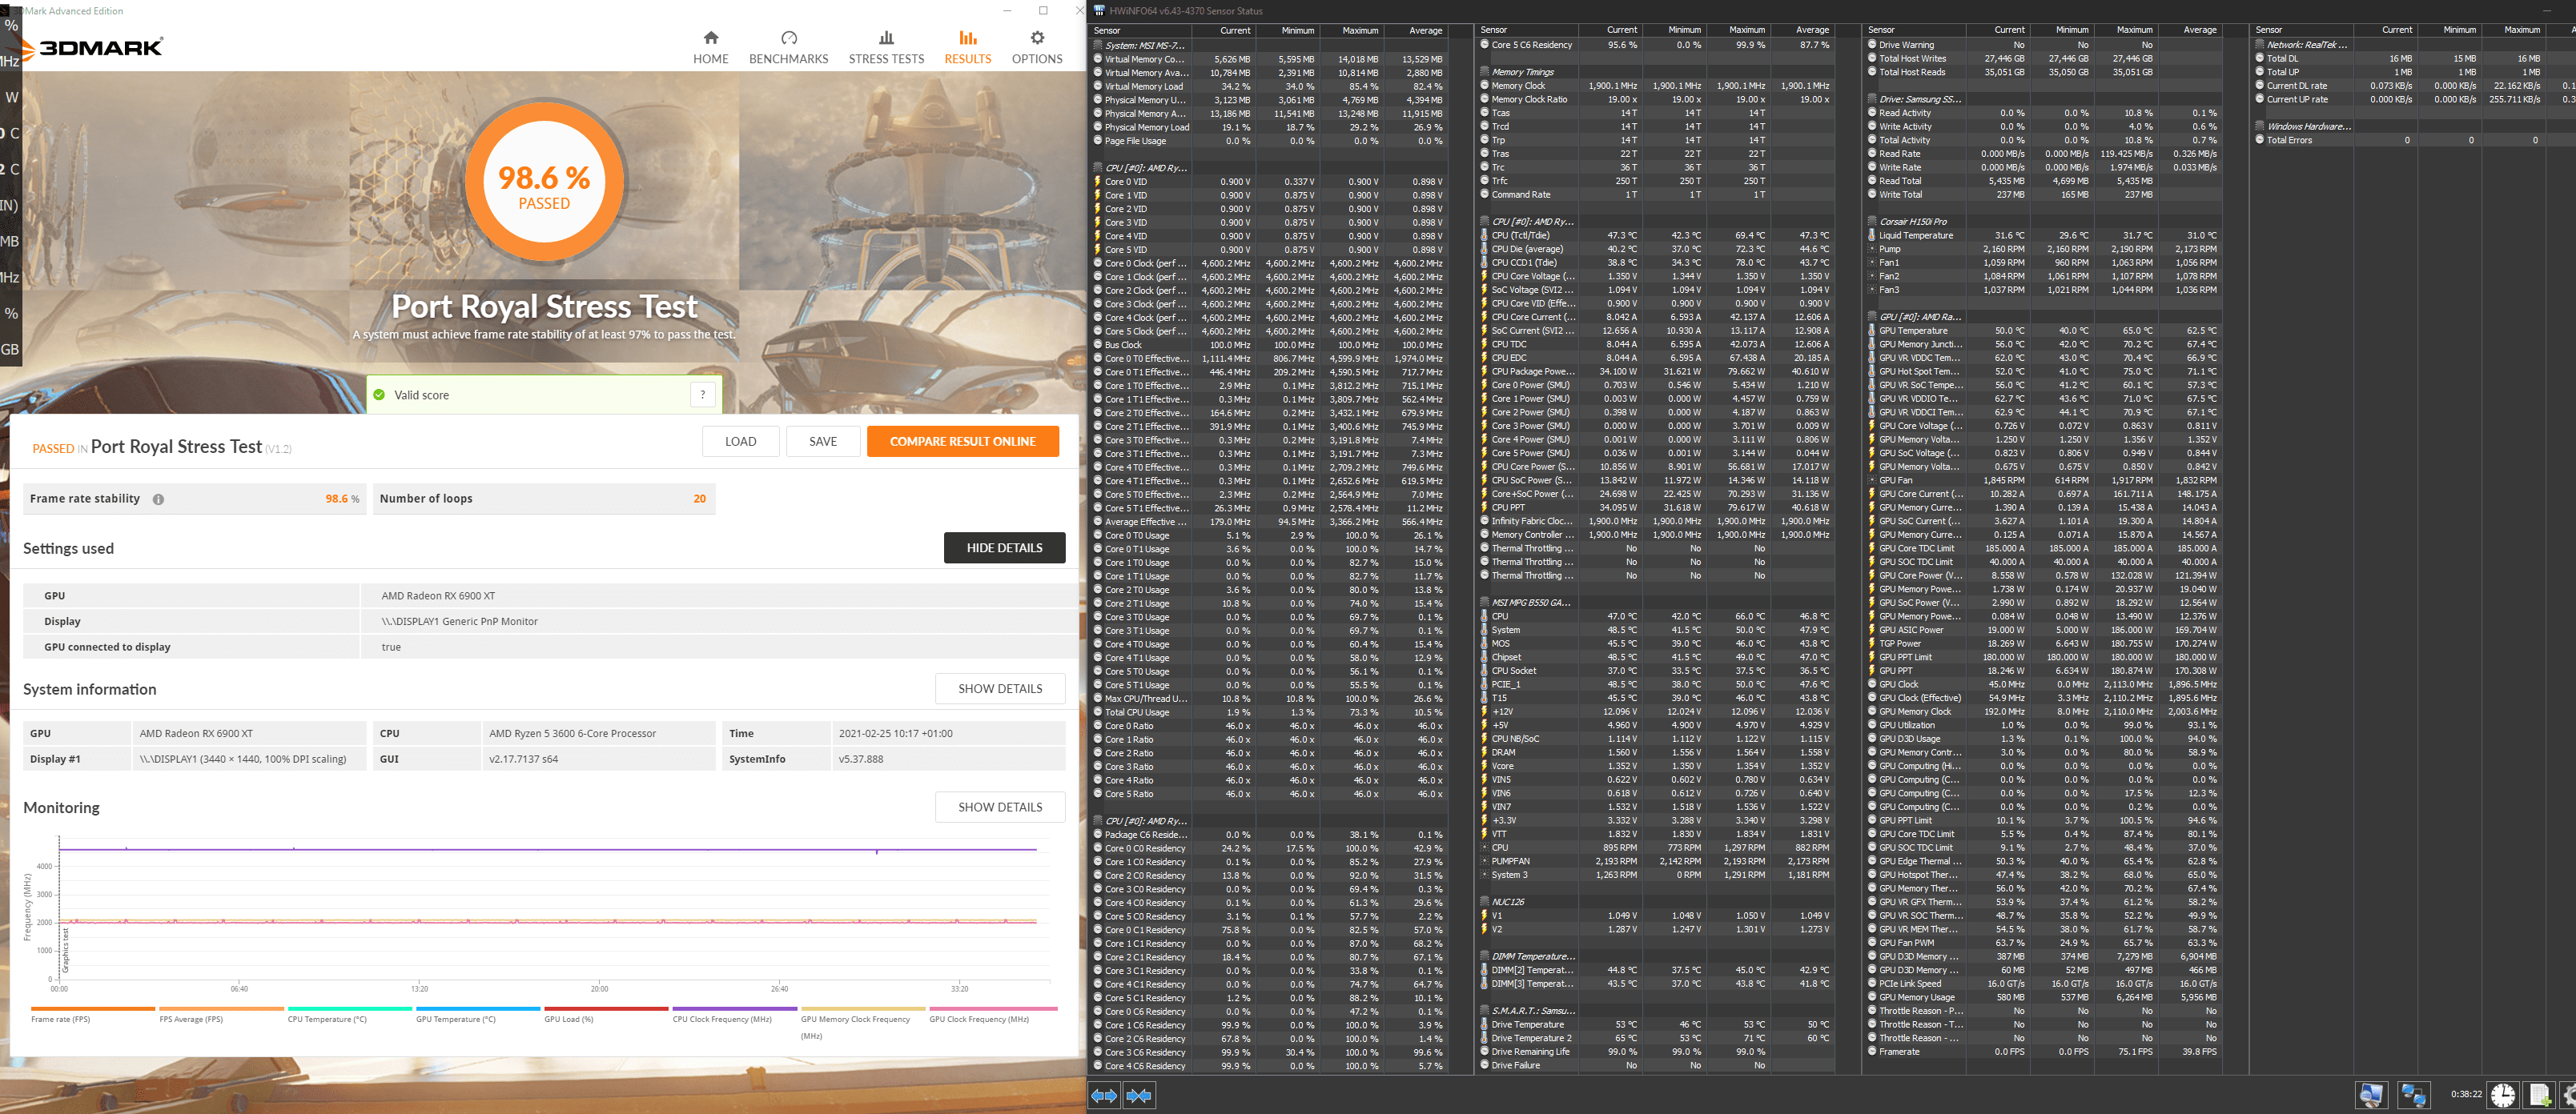Viewport: 2576px width, 1114px height.
Task: Start HWiNFO logging with sheet icon
Action: tap(2540, 1095)
